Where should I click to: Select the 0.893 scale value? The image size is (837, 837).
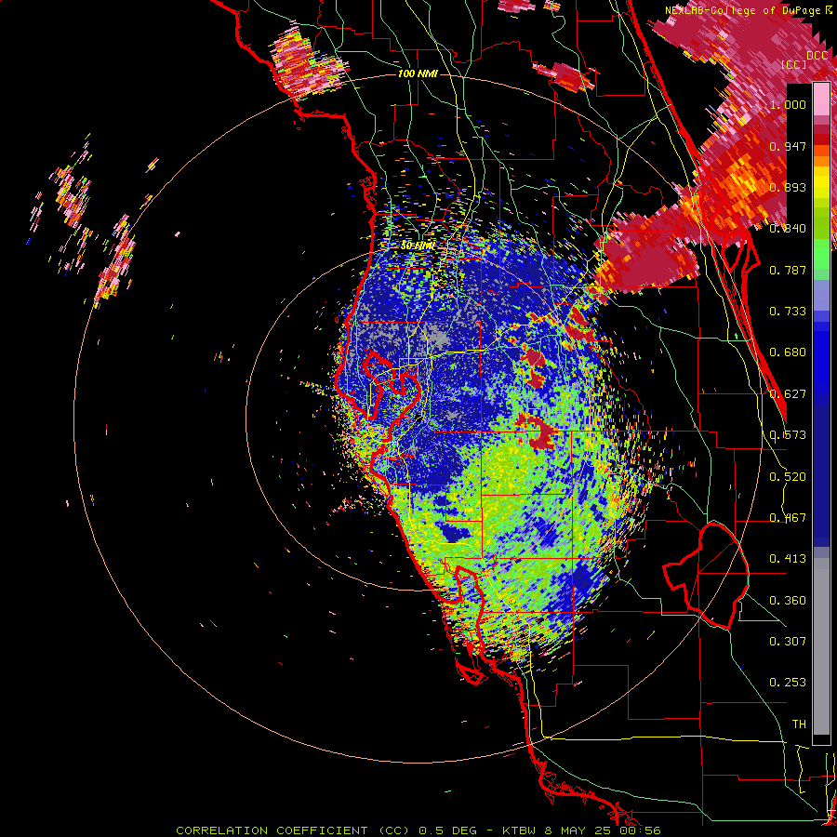tap(788, 187)
